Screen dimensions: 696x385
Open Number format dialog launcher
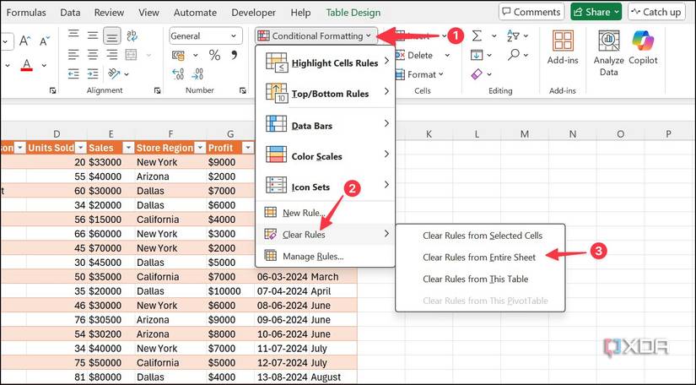(x=242, y=90)
